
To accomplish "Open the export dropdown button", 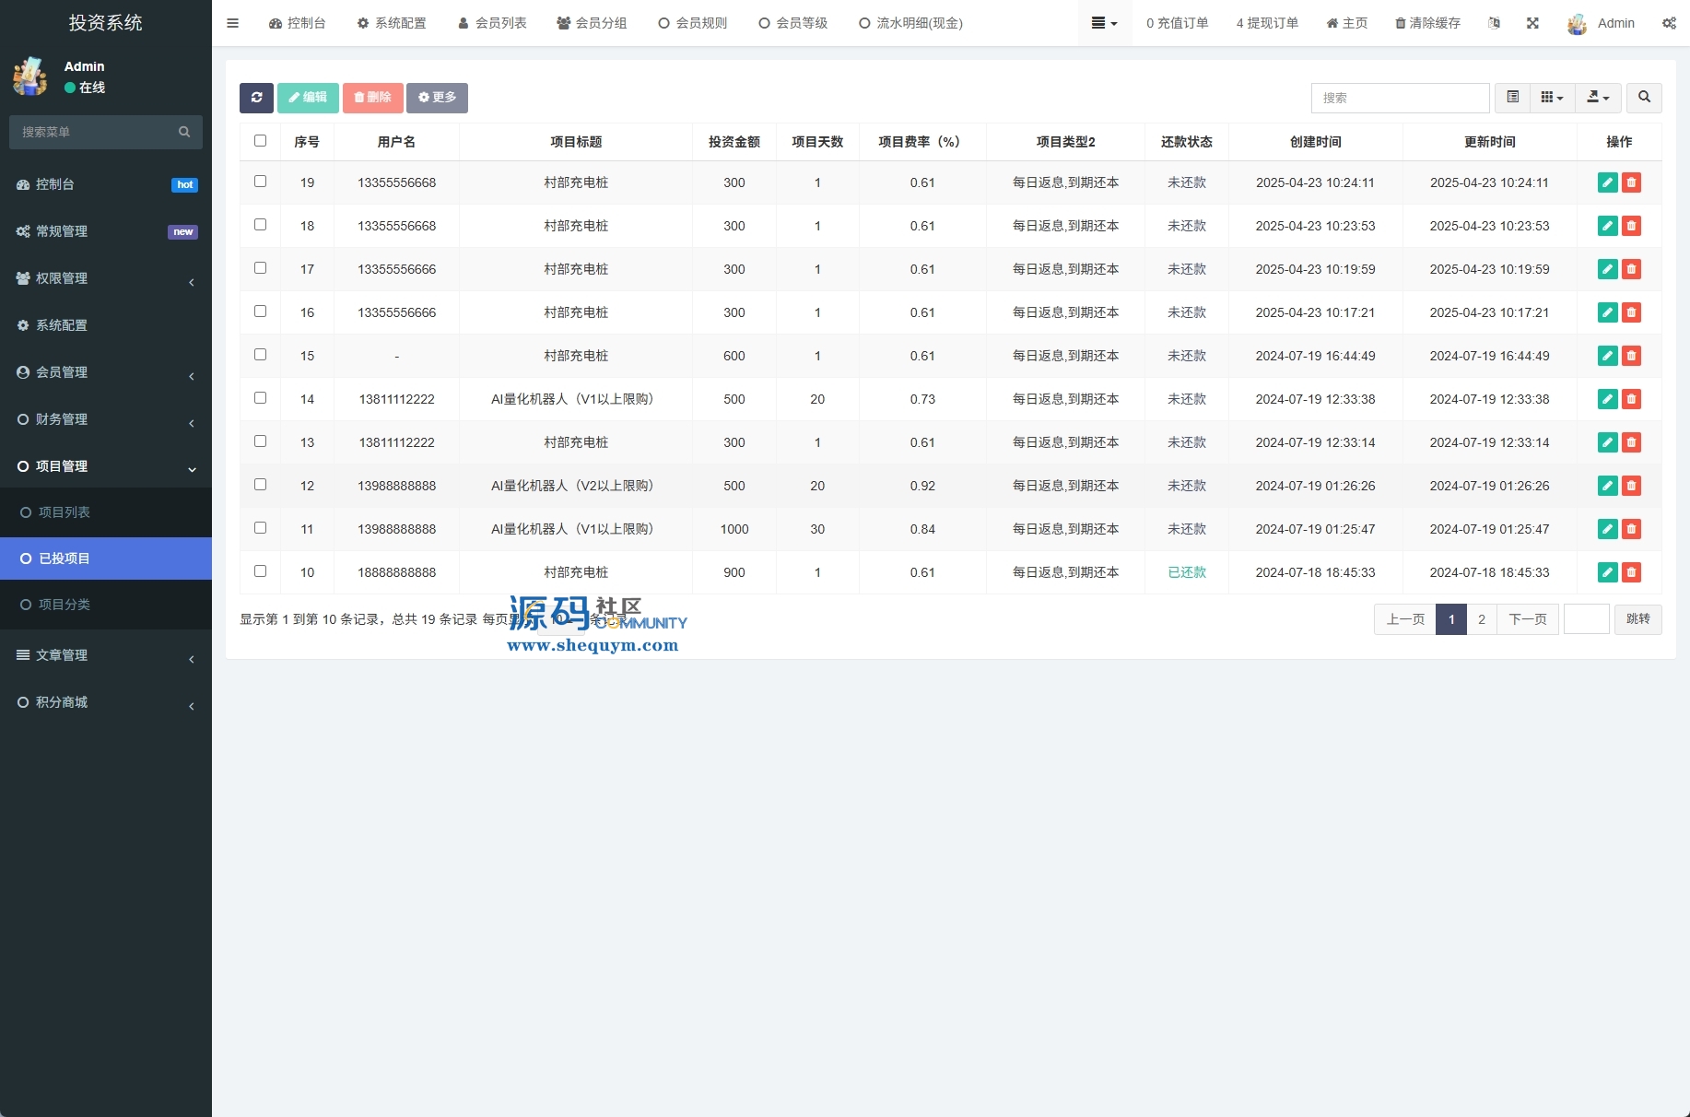I will (1598, 98).
